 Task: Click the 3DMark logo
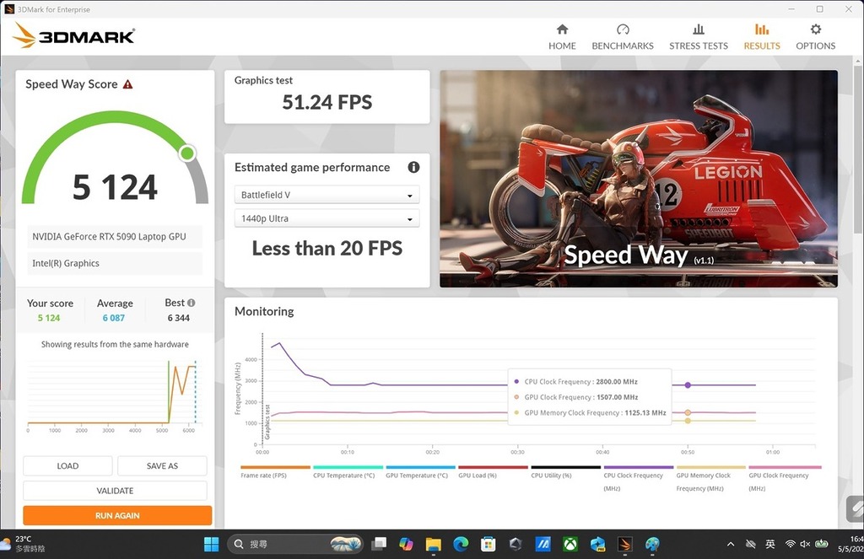click(x=74, y=35)
